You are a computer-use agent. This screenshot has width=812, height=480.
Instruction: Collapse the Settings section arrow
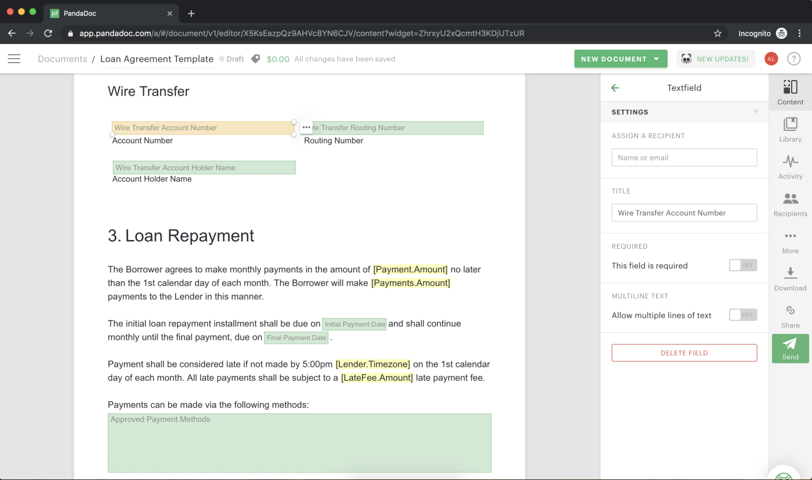click(756, 112)
